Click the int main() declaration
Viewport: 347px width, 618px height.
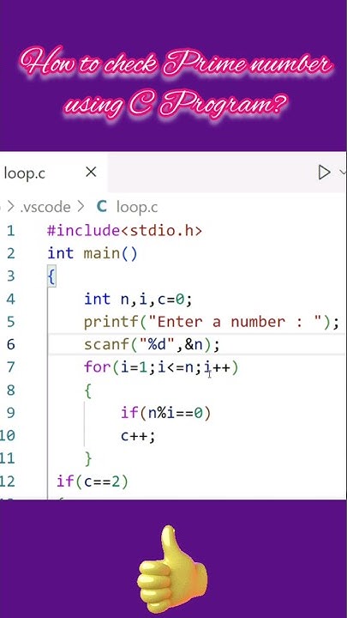pyautogui.click(x=93, y=253)
